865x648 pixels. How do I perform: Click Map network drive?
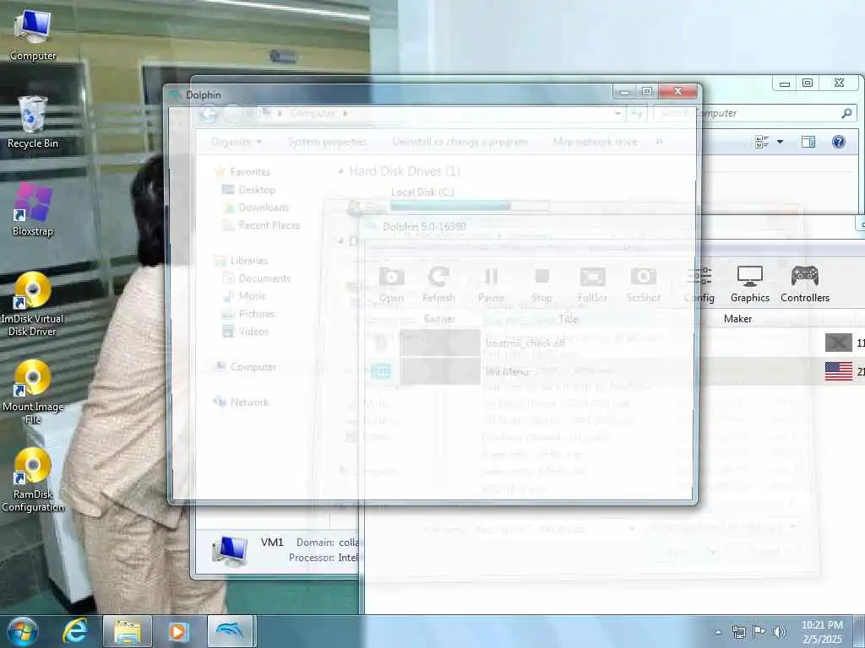pyautogui.click(x=596, y=142)
